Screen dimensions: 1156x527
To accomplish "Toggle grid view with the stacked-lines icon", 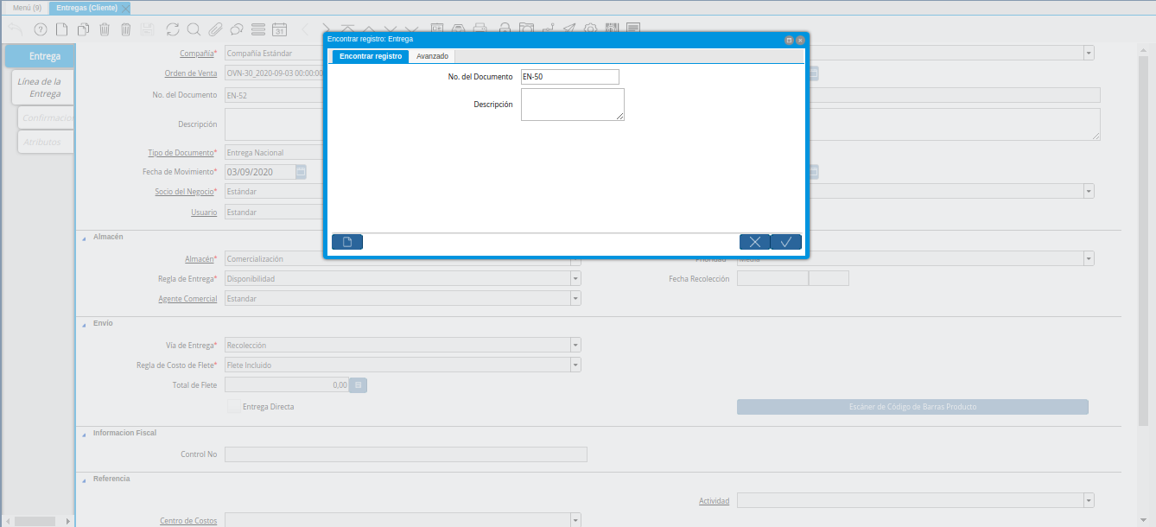I will click(x=257, y=29).
